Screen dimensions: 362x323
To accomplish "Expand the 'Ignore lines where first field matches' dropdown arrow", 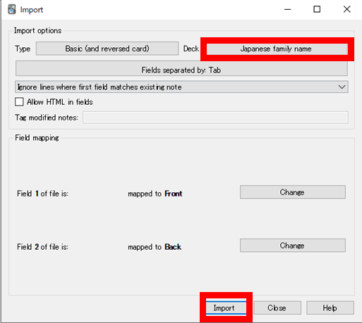I will (x=342, y=87).
